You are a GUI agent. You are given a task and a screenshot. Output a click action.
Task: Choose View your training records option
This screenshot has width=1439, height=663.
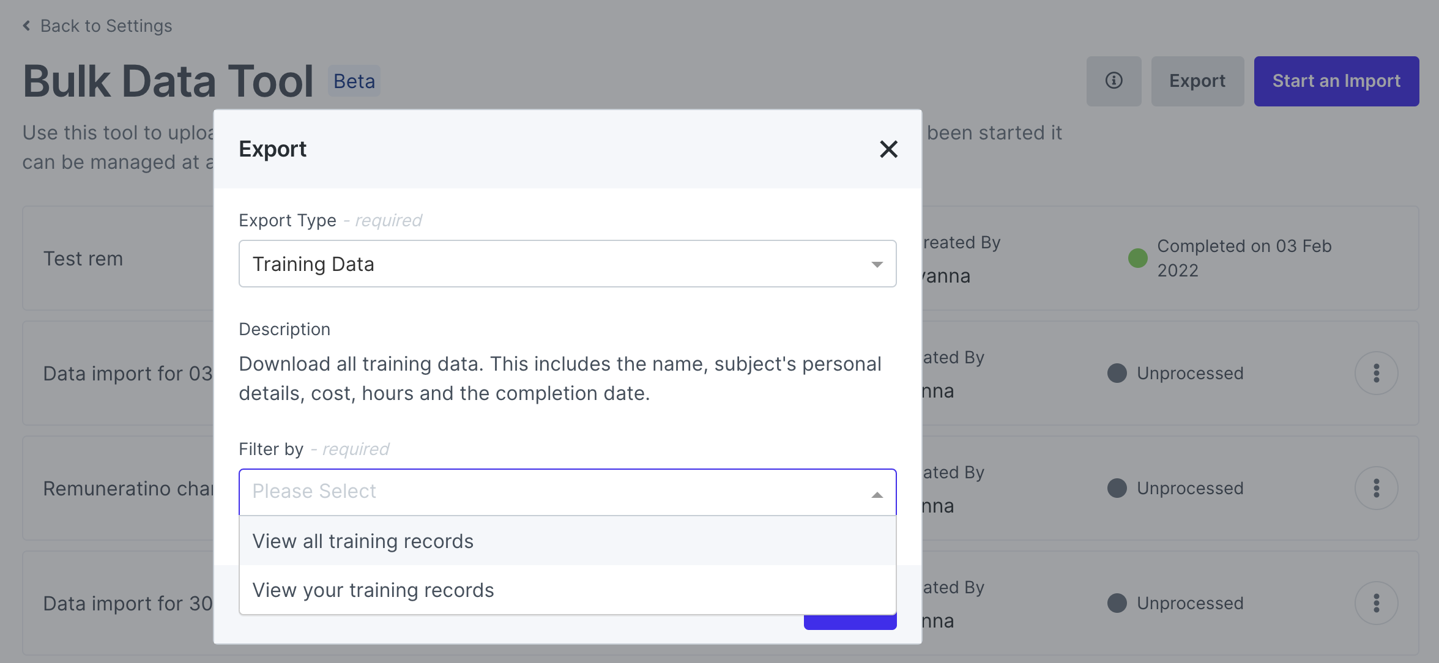click(x=567, y=590)
